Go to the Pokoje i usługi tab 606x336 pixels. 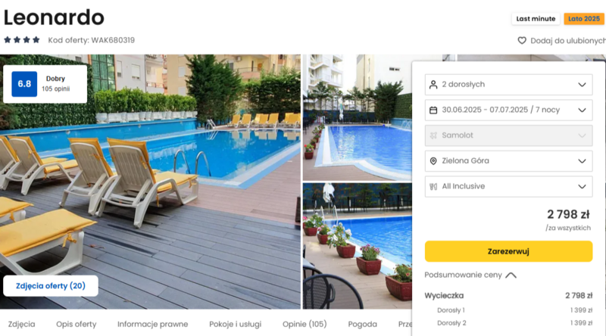point(235,324)
